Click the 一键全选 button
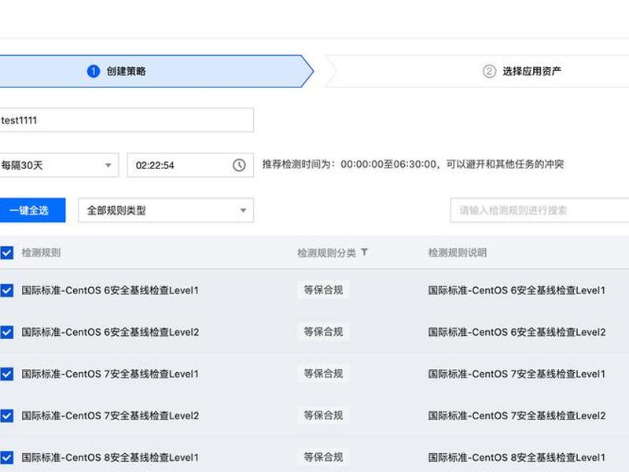Screen dimensions: 629x472 (32, 210)
